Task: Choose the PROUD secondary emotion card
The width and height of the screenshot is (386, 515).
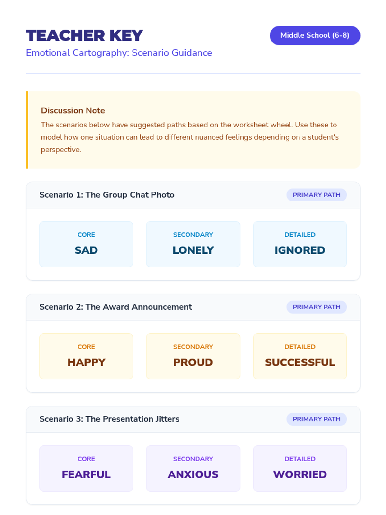Action: [x=193, y=356]
